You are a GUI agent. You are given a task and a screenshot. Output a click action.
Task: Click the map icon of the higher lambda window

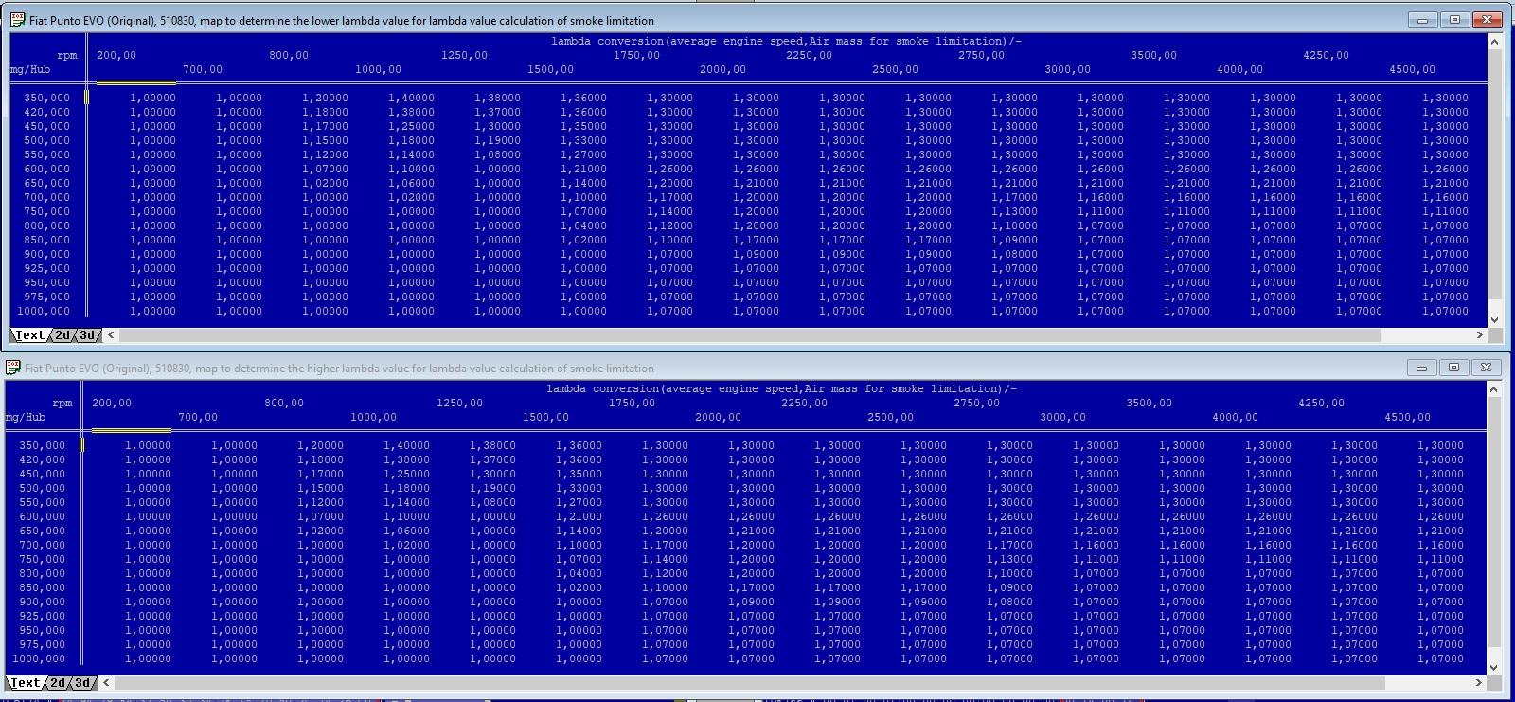pos(13,368)
